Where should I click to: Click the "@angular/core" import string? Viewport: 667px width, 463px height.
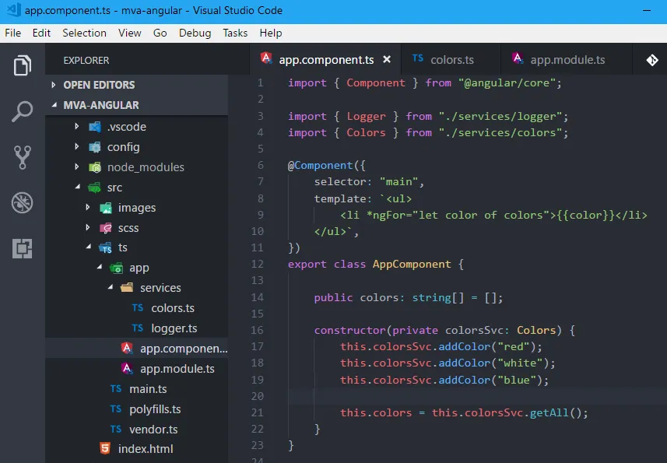(x=507, y=83)
